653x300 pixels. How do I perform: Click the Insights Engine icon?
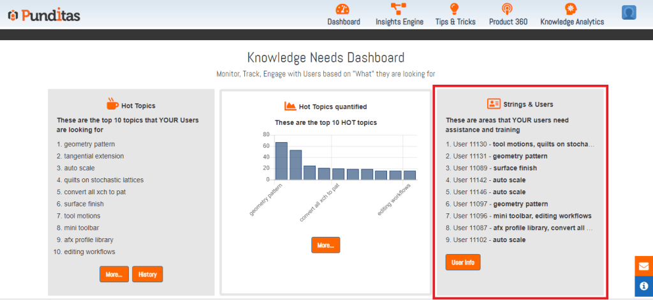click(399, 9)
